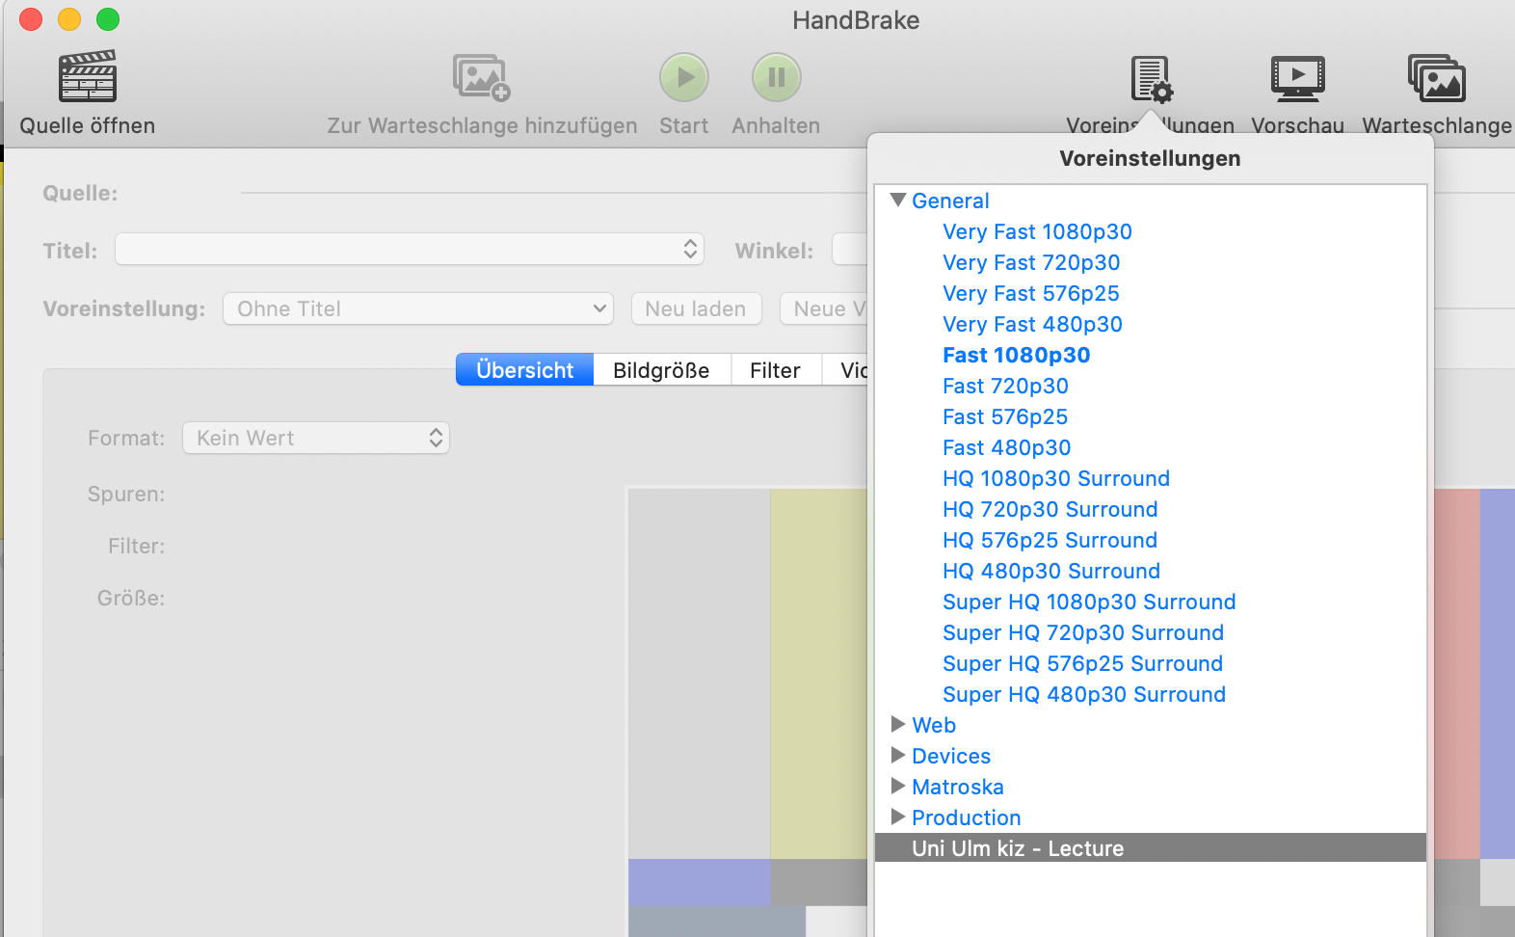Click the Matroska group label
The width and height of the screenshot is (1515, 937).
(958, 787)
